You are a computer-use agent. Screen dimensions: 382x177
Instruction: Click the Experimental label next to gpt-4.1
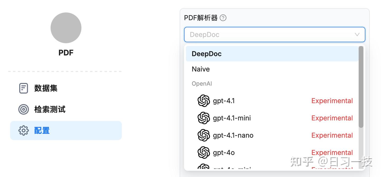click(x=332, y=101)
